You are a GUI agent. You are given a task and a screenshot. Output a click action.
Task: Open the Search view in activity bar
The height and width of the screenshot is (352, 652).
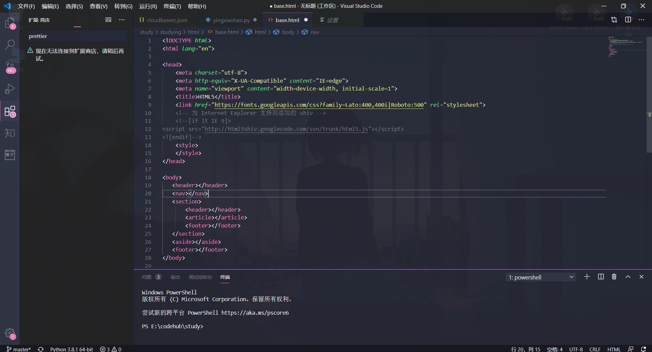pos(10,44)
